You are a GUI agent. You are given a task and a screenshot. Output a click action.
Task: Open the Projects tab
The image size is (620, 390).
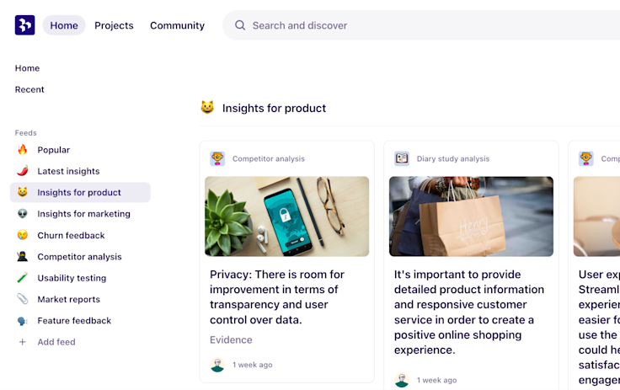pyautogui.click(x=114, y=25)
